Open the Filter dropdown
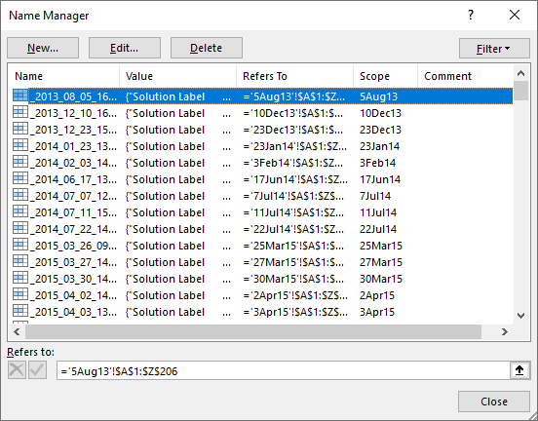The image size is (538, 421). (x=494, y=49)
